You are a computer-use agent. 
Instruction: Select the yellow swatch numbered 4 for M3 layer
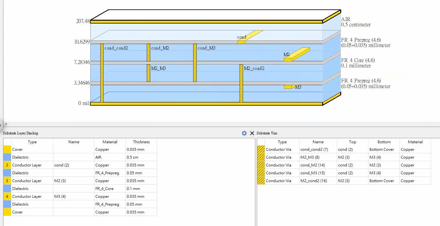coord(7,197)
